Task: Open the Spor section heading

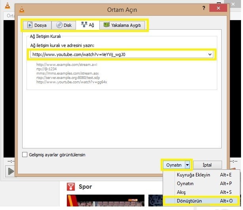Action: tap(85, 187)
